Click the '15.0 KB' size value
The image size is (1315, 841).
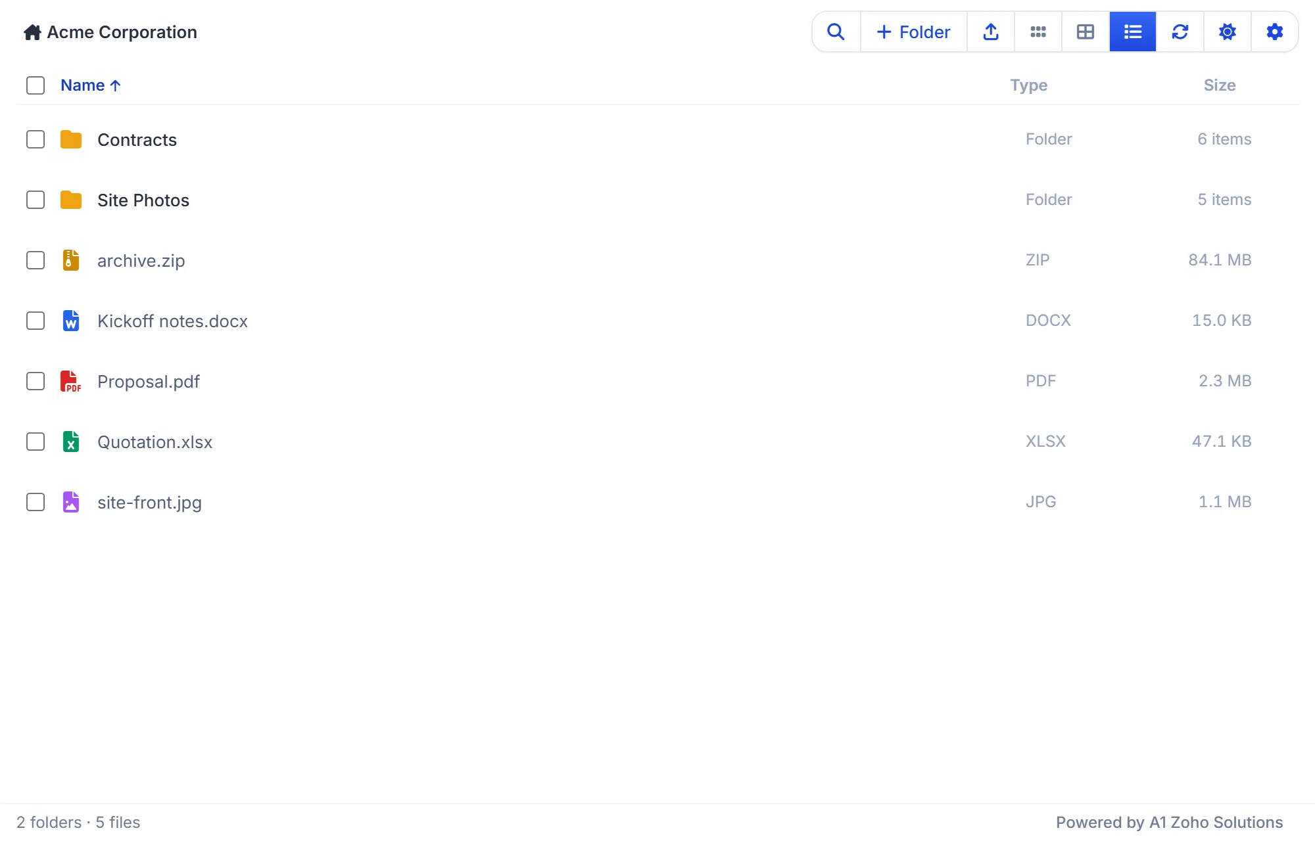click(1222, 321)
